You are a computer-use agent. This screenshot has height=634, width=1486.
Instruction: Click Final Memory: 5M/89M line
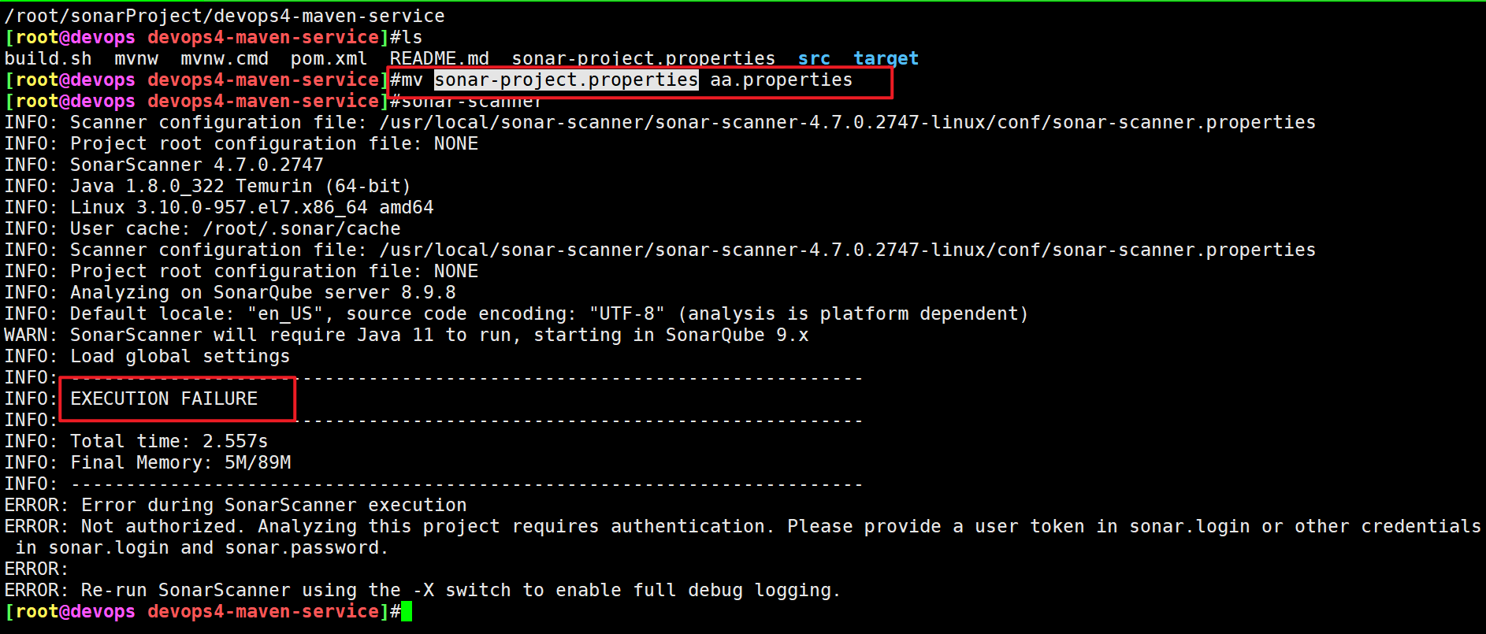[147, 462]
